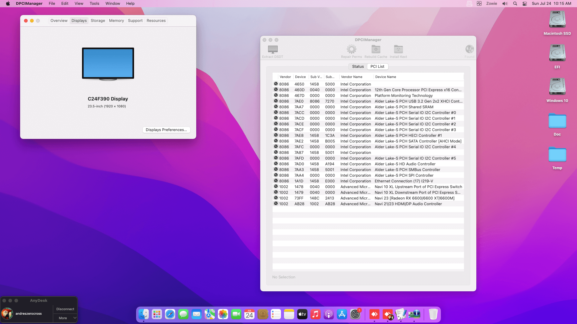Image resolution: width=577 pixels, height=324 pixels.
Task: Open the first AnyDesk icon in the Dock
Action: point(374,314)
